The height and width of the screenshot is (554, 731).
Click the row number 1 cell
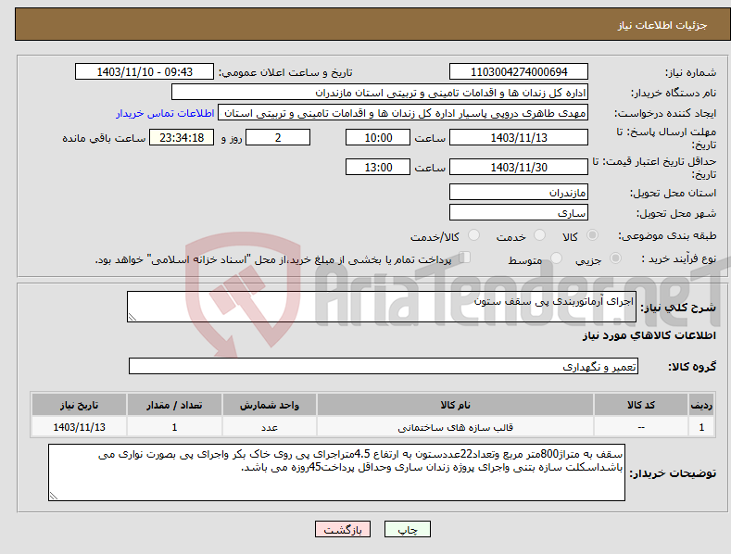(x=701, y=427)
